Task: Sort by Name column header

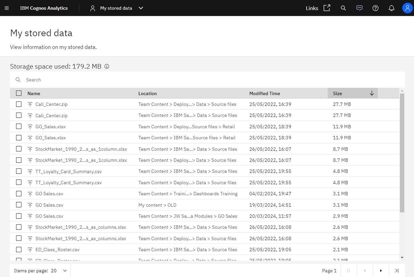Action: pyautogui.click(x=34, y=93)
